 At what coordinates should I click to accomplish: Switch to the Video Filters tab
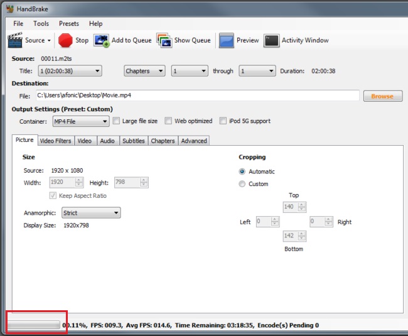[x=56, y=141]
